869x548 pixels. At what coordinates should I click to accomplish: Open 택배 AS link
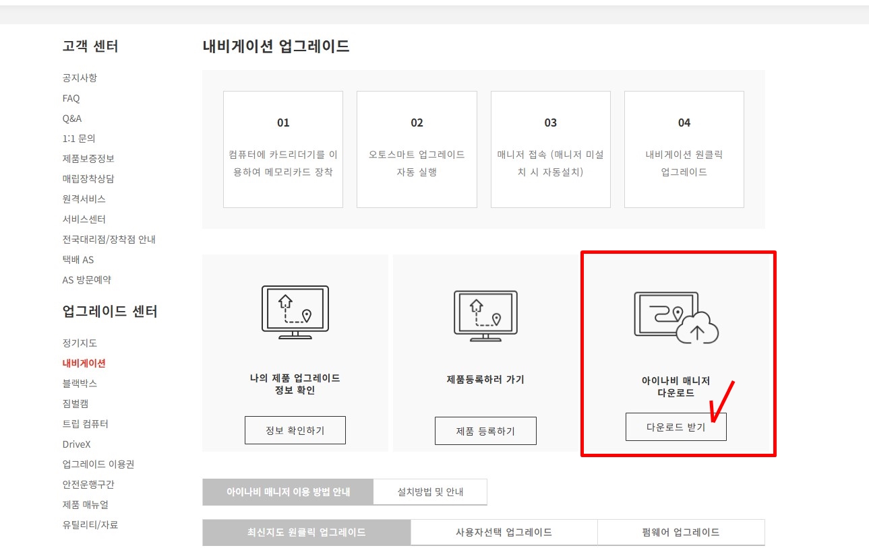click(78, 260)
